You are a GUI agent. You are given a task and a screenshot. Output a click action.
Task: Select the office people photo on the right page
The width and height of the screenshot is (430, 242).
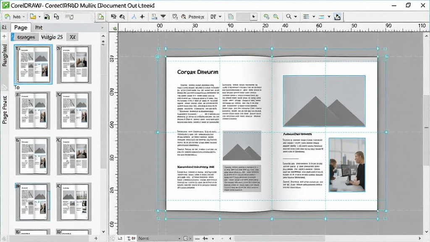pos(347,165)
